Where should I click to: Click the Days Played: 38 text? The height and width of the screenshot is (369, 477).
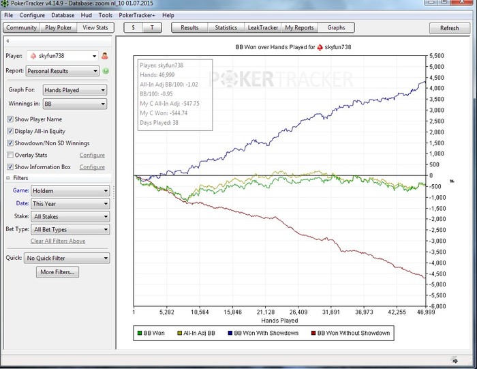point(159,123)
